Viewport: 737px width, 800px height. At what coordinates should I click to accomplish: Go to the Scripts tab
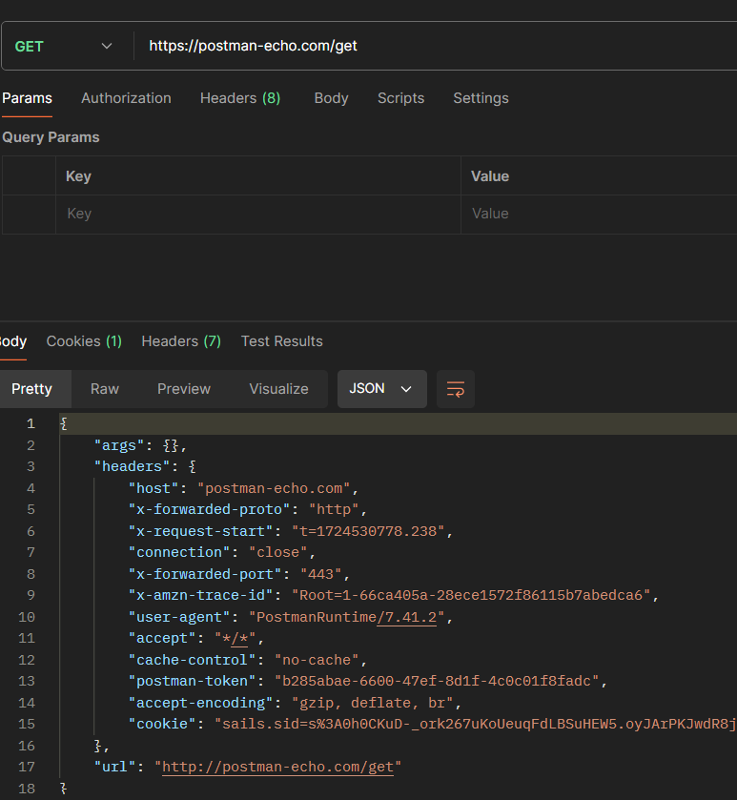click(x=400, y=98)
